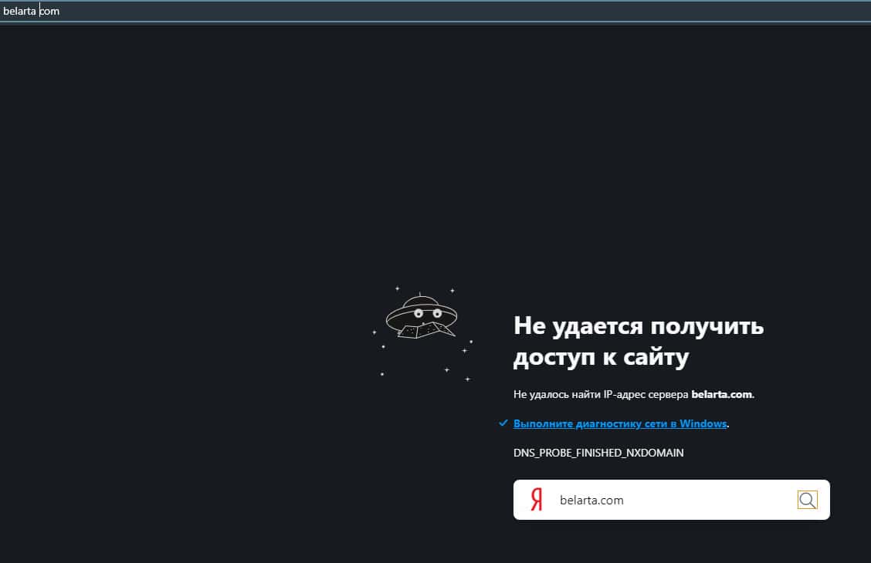Click the address bar showing belarta com
Screen dimensions: 871x563
[435, 11]
